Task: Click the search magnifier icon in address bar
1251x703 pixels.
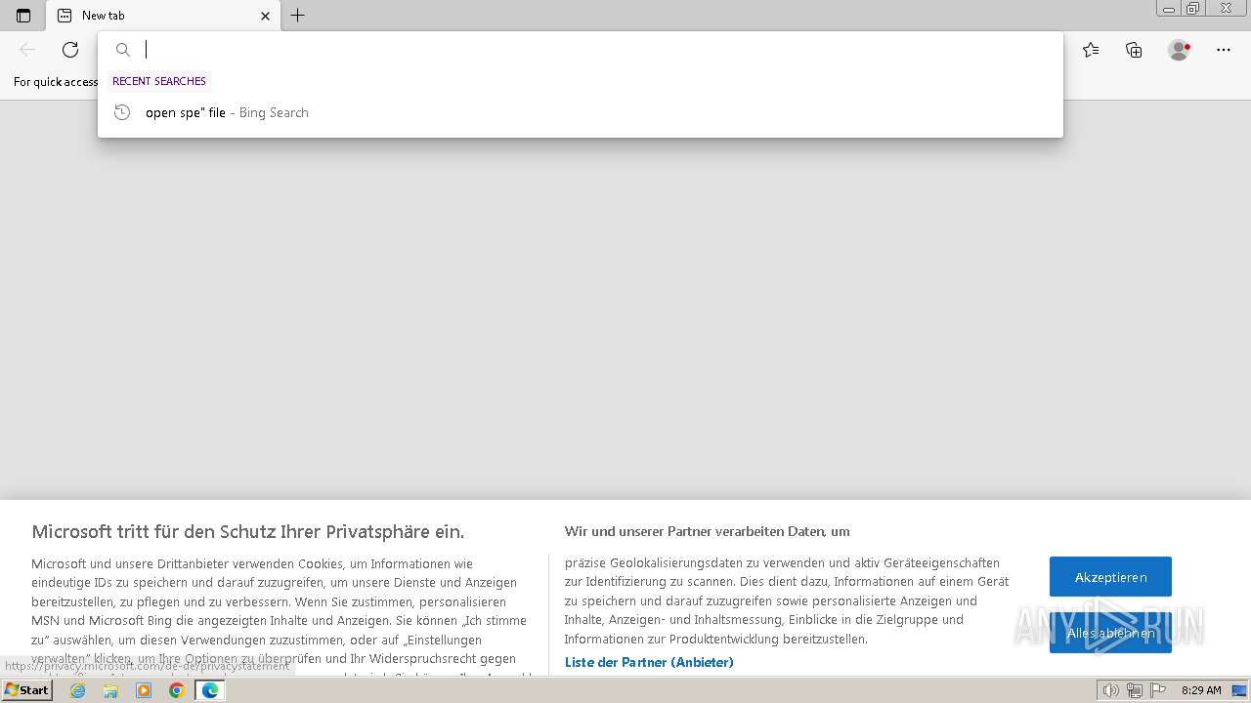Action: point(123,50)
